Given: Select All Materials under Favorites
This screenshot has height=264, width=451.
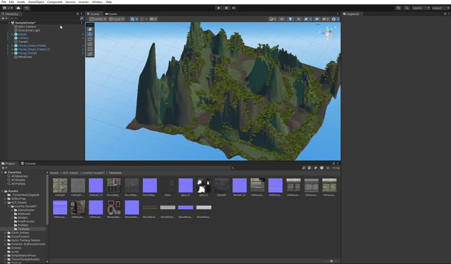Looking at the screenshot, I should [x=19, y=176].
